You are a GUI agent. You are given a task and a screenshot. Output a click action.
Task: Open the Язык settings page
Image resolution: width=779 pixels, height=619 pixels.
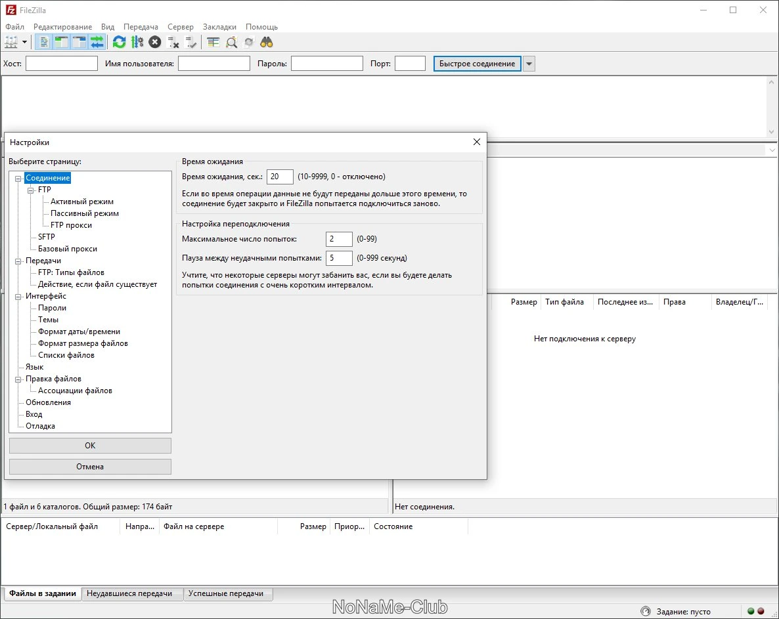click(34, 367)
